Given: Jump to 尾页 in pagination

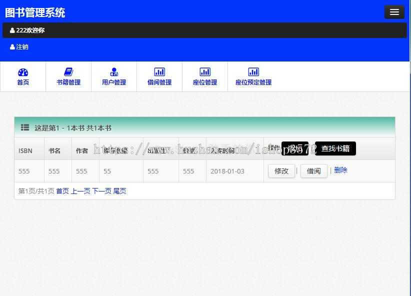Looking at the screenshot, I should pyautogui.click(x=120, y=191).
